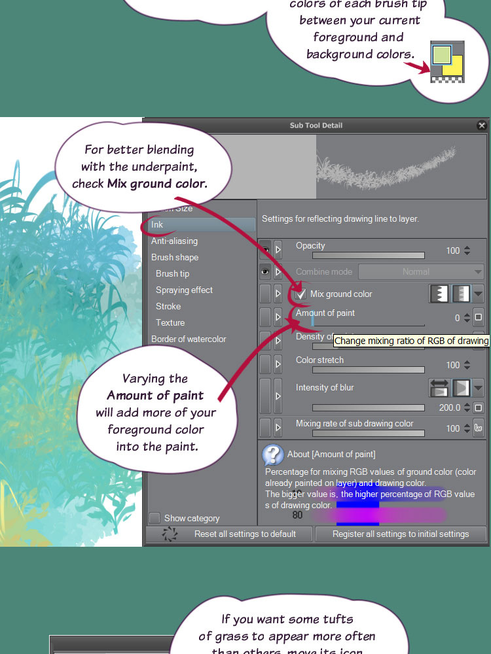Enable the Show category checkbox
This screenshot has width=491, height=654.
(155, 518)
